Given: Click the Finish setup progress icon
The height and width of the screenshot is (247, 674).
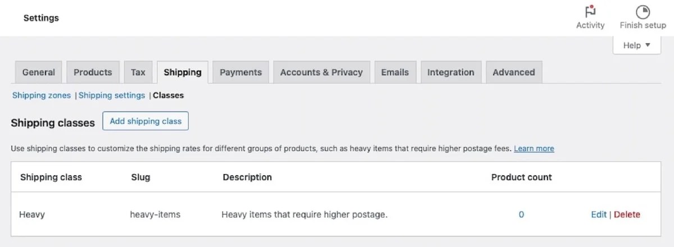Looking at the screenshot, I should (x=643, y=12).
